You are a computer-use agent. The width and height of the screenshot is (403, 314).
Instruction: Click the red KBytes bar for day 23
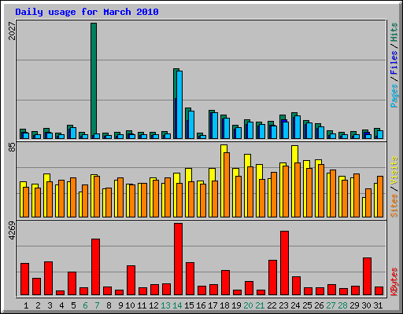[284, 263]
